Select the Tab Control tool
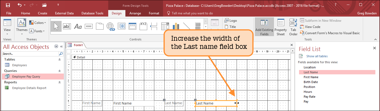This screenshot has height=111, width=380. pos(100,26)
